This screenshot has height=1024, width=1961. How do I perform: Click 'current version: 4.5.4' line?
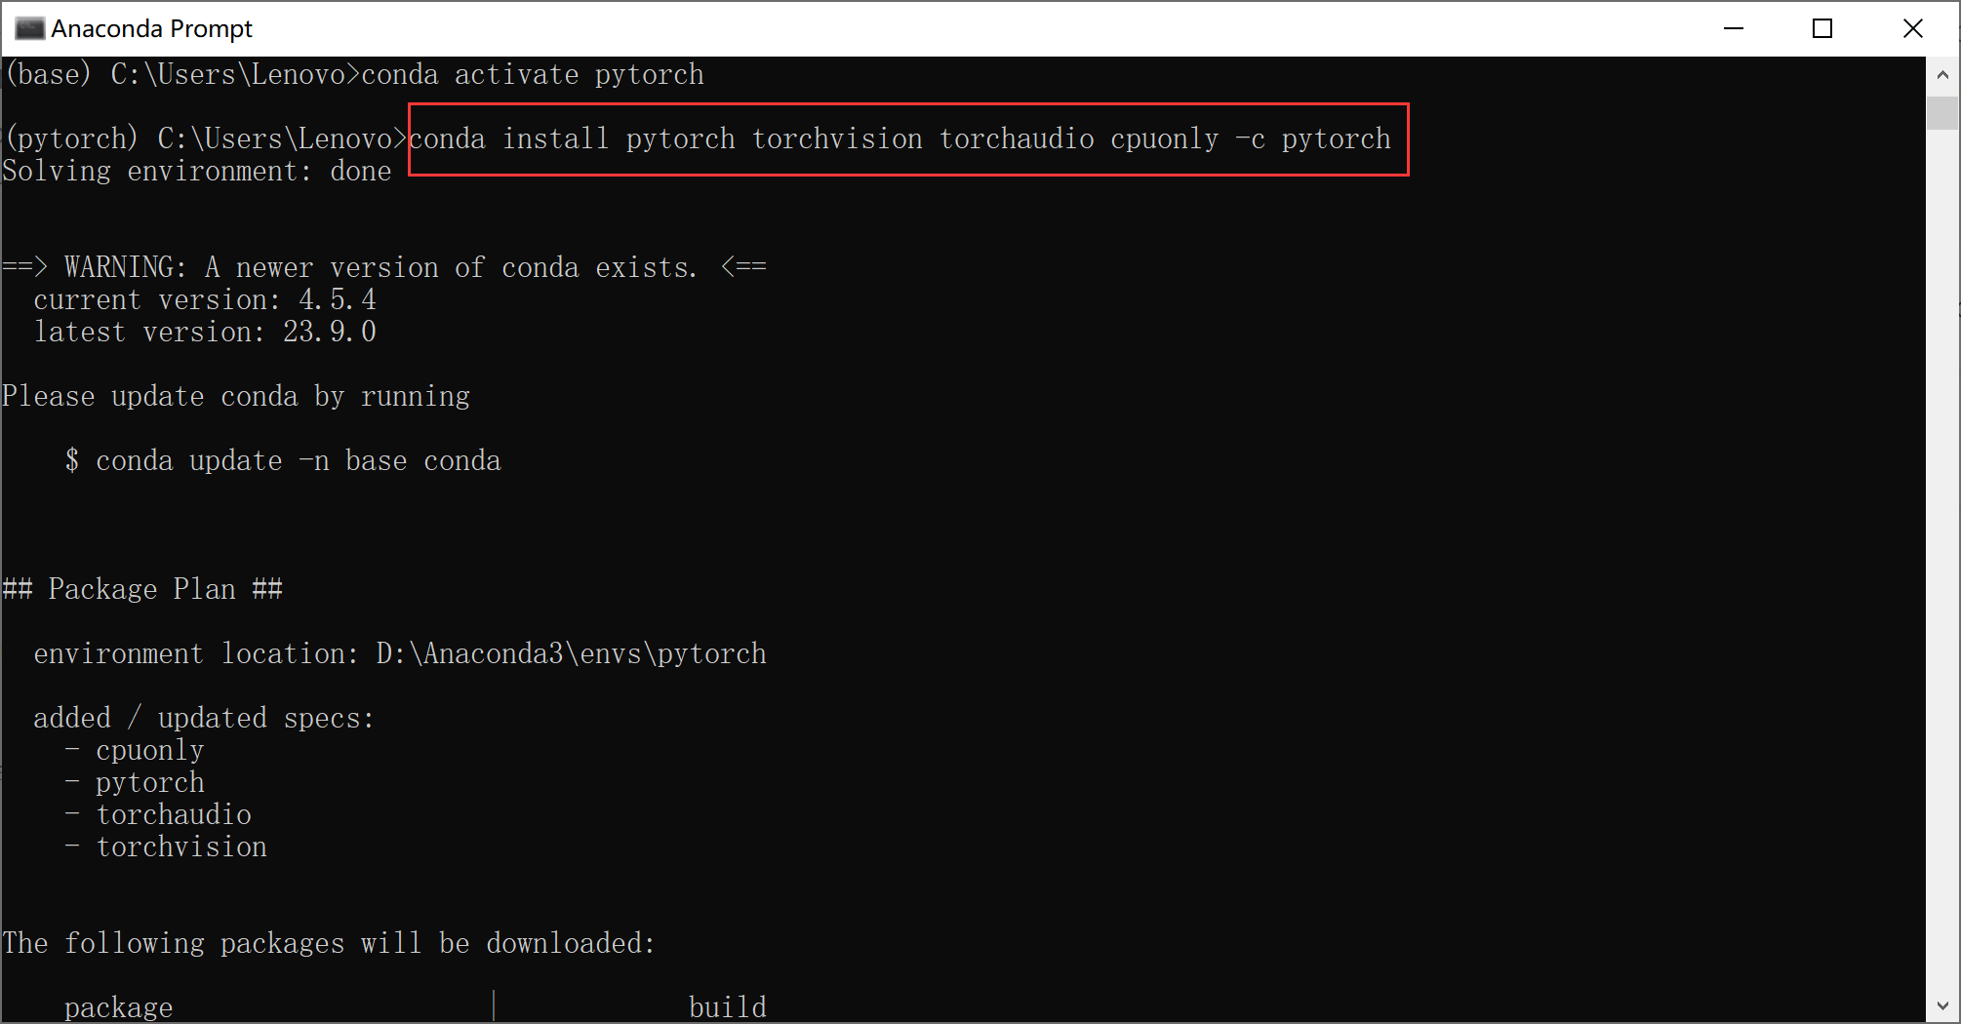[x=205, y=299]
